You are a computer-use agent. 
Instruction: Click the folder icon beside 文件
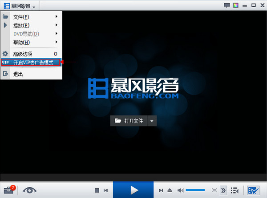click(5, 16)
